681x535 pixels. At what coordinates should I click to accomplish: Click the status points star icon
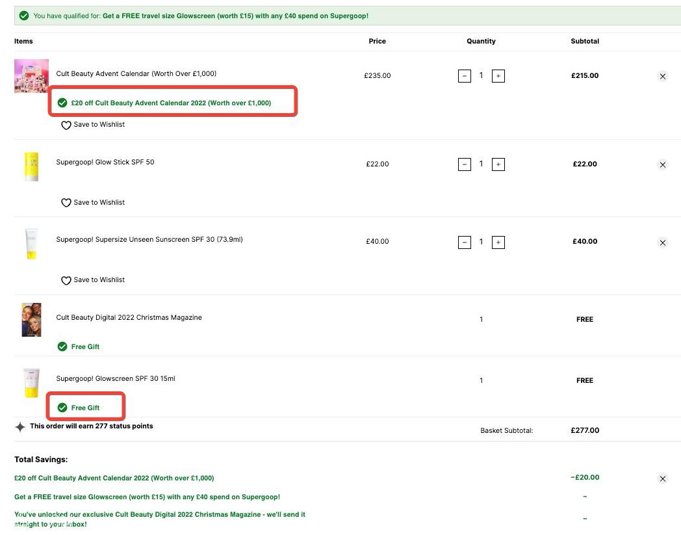pos(20,427)
